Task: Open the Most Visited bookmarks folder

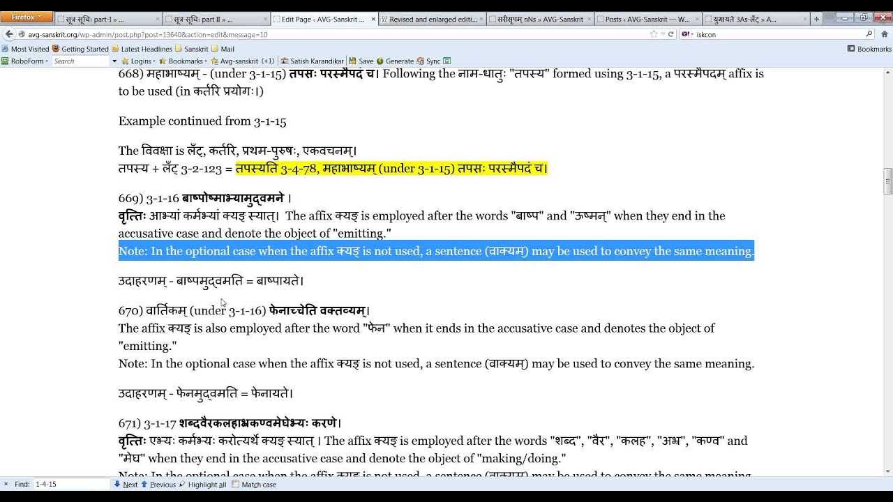Action: pyautogui.click(x=25, y=49)
